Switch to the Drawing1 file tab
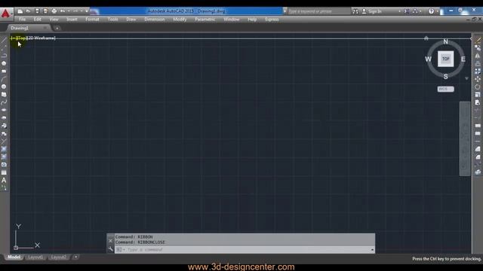Screen dimensions: 483x271 pos(20,28)
